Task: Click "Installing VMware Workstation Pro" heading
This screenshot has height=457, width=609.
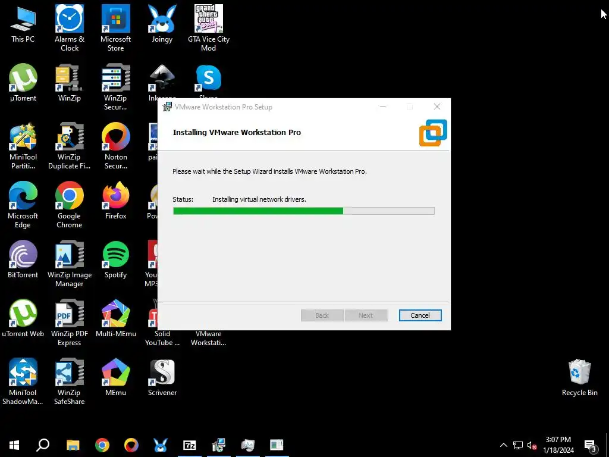Action: [237, 133]
